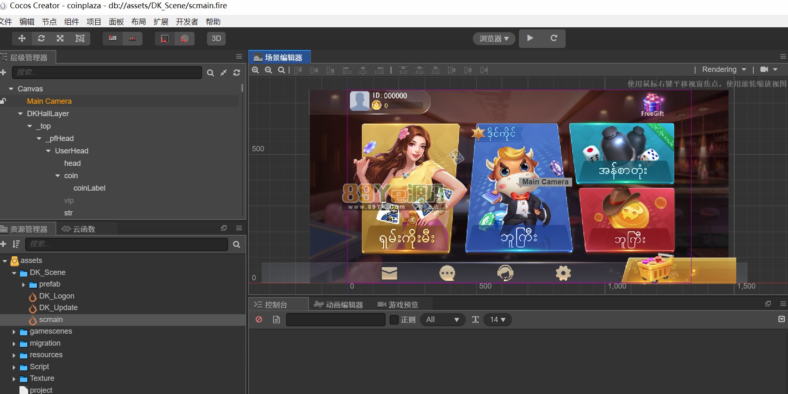
Task: Select the head node
Action: (72, 163)
